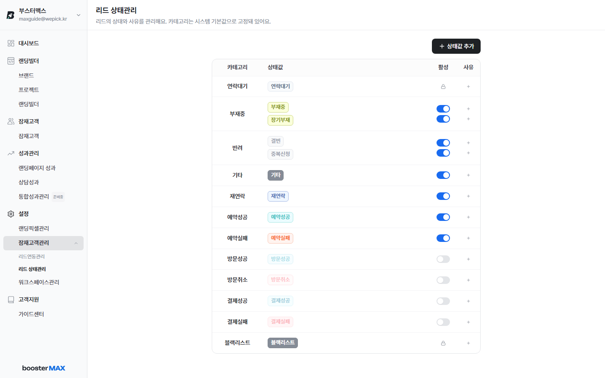
Task: Select 리드 상태관리 sub-item
Action: coord(32,269)
